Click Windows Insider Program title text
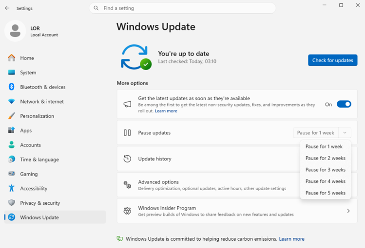Viewport: 365px width, 248px height. point(167,208)
